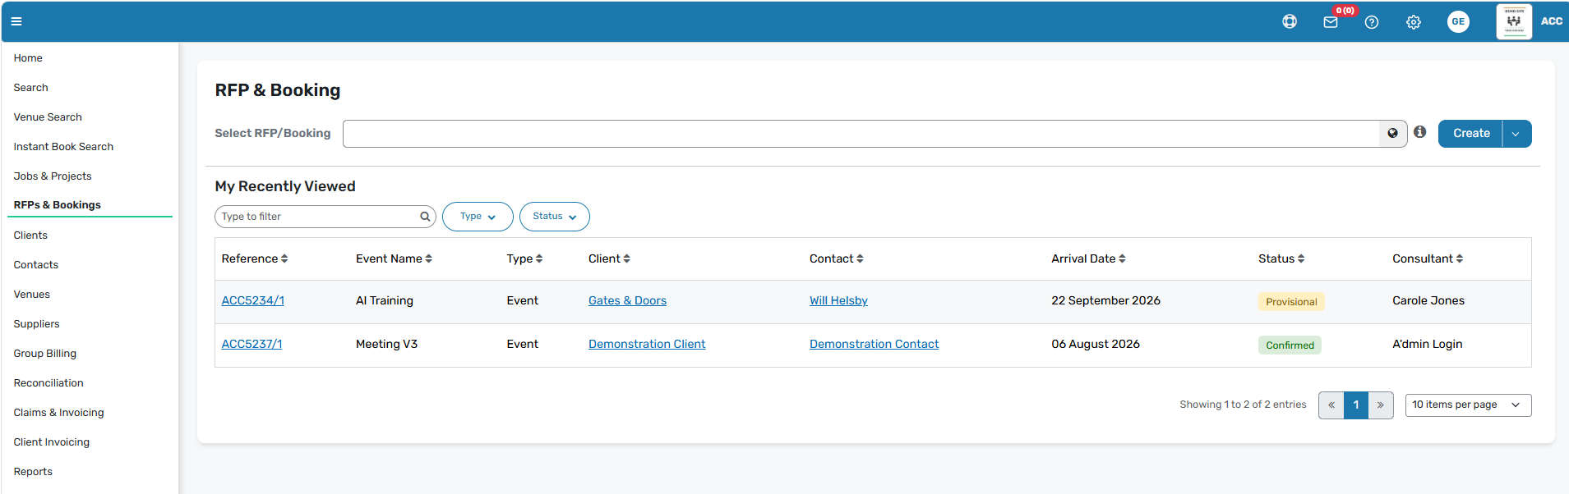Open Venue Search in sidebar
The image size is (1569, 494).
[x=48, y=117]
